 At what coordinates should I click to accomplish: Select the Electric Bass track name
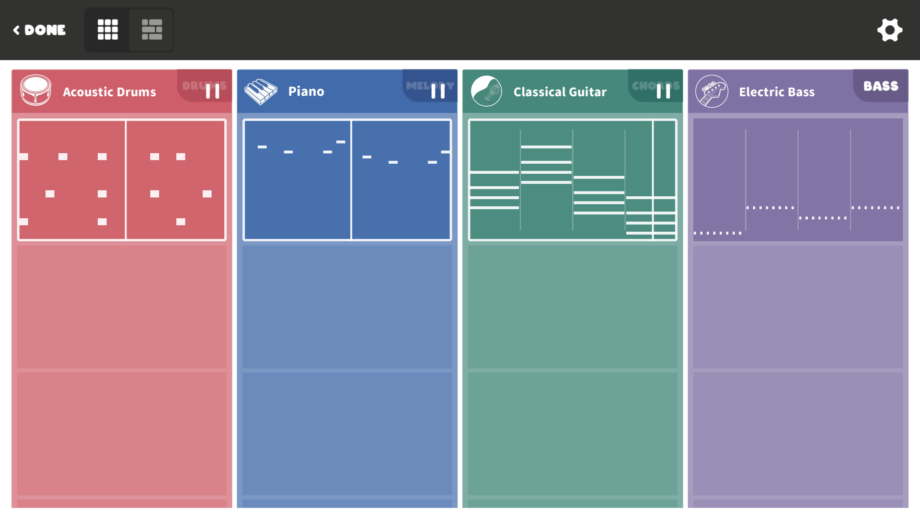pyautogui.click(x=777, y=91)
